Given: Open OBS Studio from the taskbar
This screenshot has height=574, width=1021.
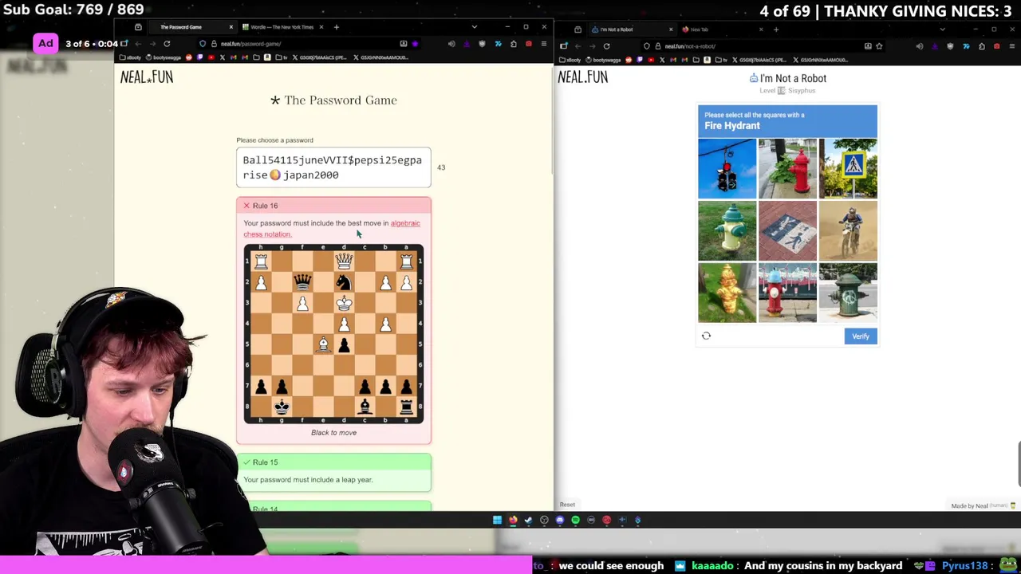Looking at the screenshot, I should coord(544,520).
